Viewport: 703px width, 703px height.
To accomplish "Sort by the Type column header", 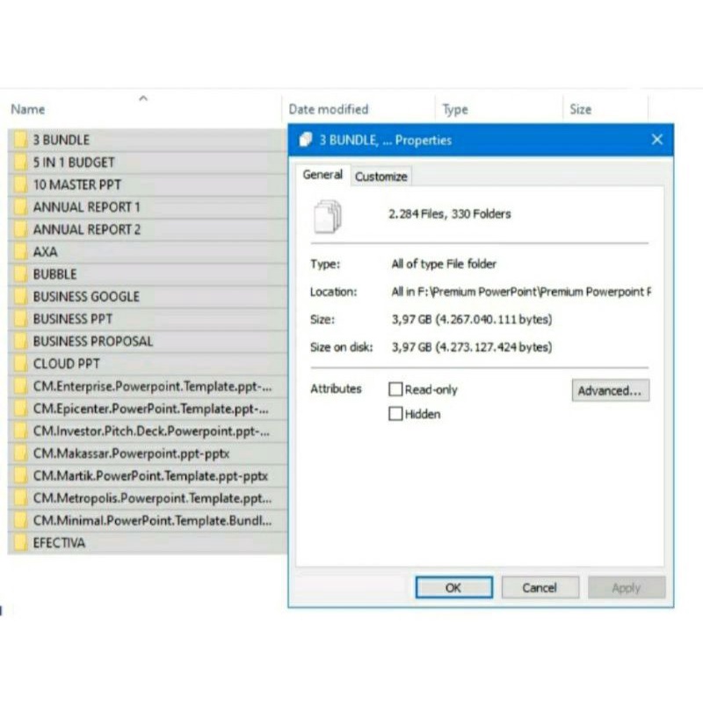I will click(x=455, y=110).
